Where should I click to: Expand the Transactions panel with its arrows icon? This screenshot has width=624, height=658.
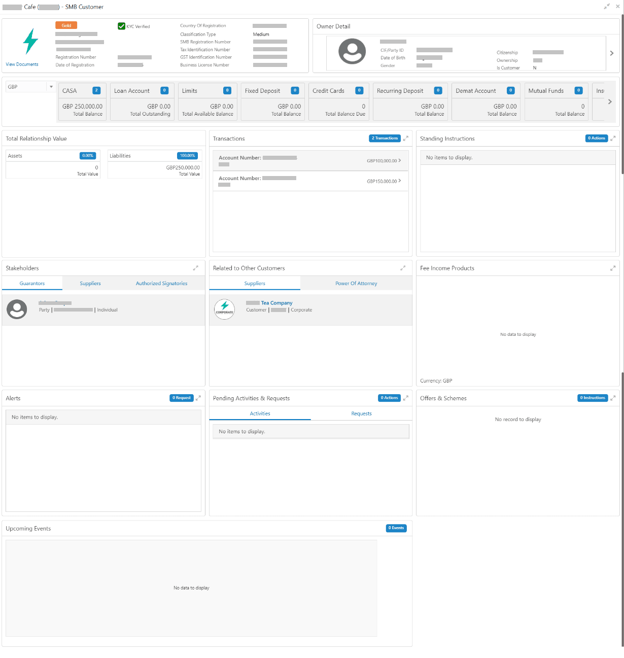click(x=405, y=138)
